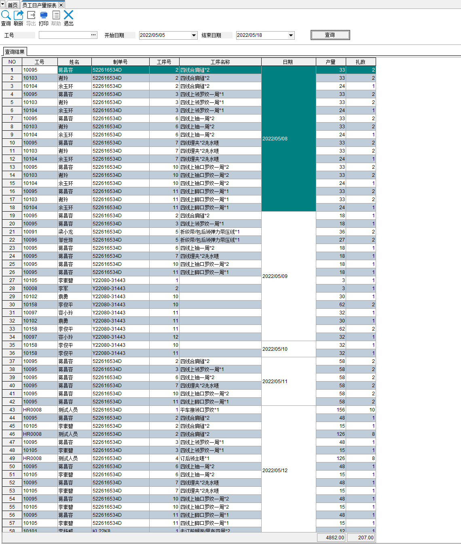The image size is (461, 545).
Task: Select the merged date cell 2022/05/11
Action: click(x=288, y=381)
